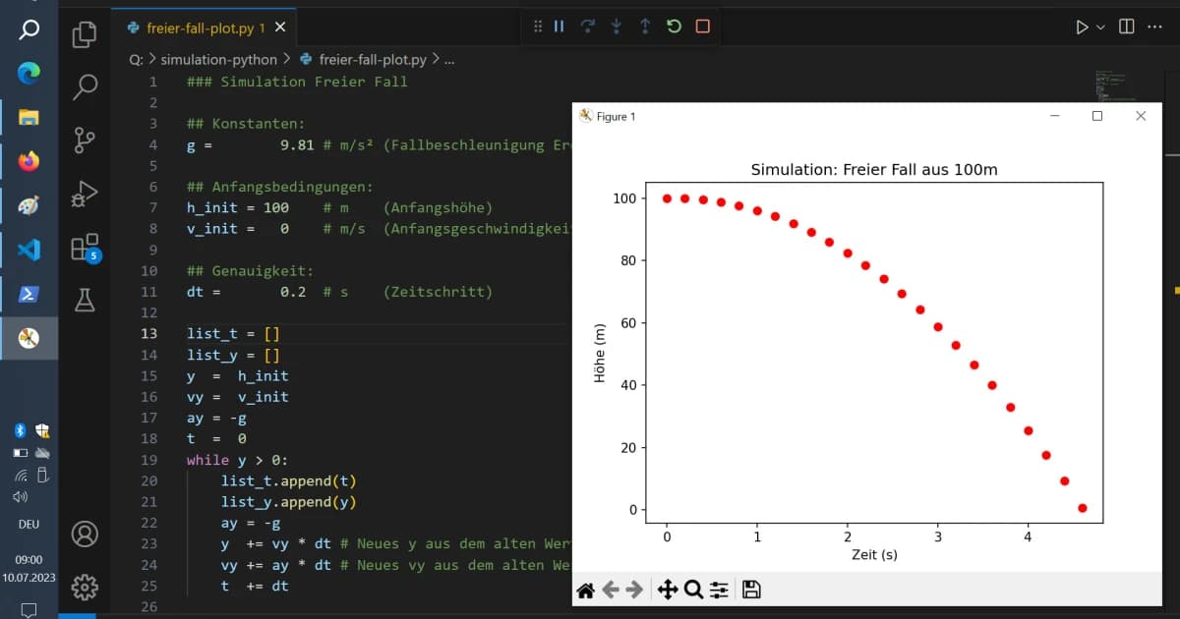
Task: Click the Figure 1 window title
Action: (x=617, y=116)
